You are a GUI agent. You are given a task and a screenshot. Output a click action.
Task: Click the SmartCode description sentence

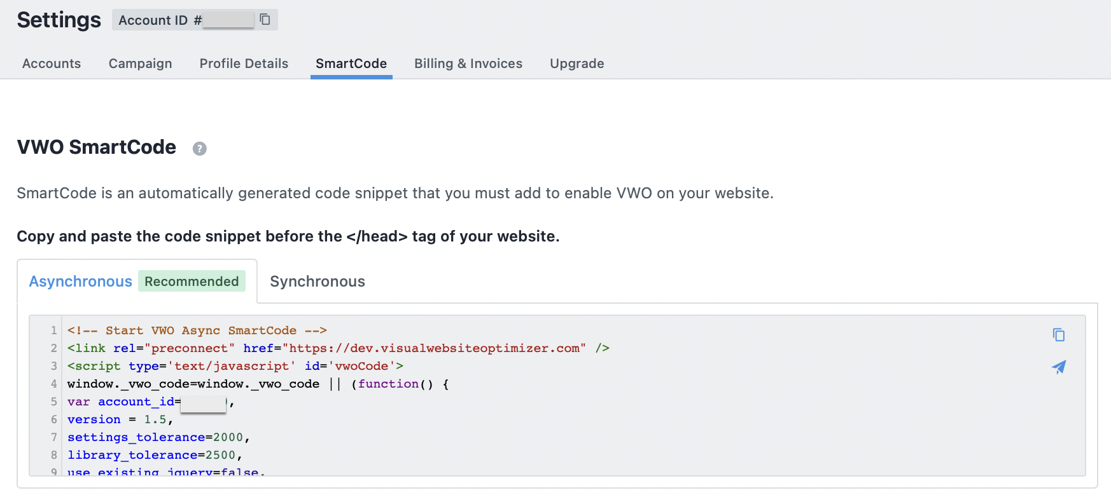(x=395, y=193)
